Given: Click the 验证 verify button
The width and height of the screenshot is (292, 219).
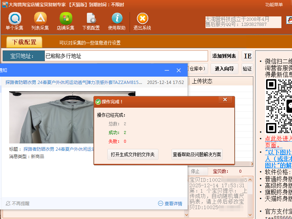Looking at the screenshot, I should coord(247,69).
